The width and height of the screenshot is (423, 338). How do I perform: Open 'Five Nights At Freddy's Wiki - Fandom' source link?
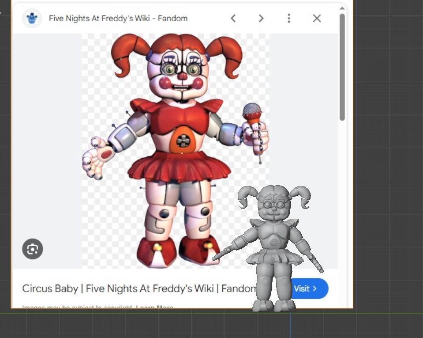click(118, 19)
